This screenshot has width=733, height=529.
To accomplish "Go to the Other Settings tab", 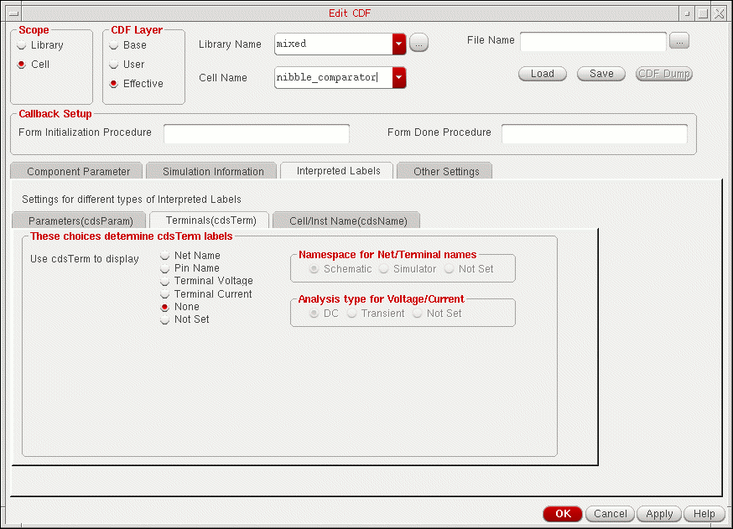I will point(445,171).
